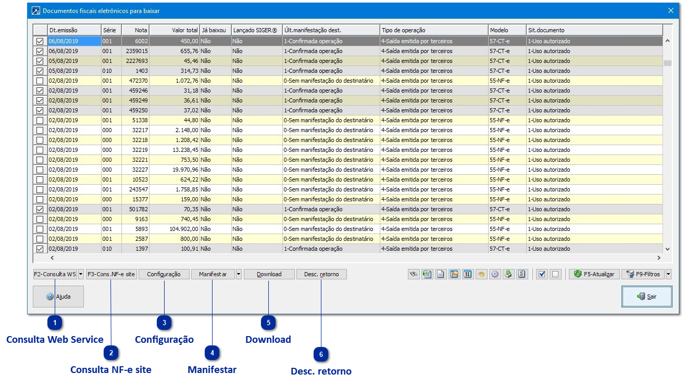Expand the F2-Consulta WS dropdown arrow
Viewport: 684px width, 386px height.
coord(81,274)
